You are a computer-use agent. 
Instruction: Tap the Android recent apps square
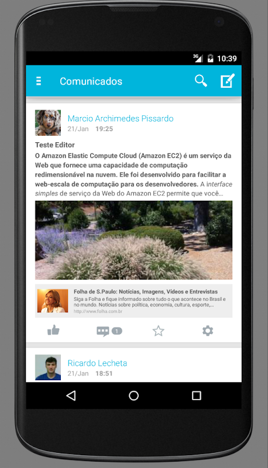point(197,396)
